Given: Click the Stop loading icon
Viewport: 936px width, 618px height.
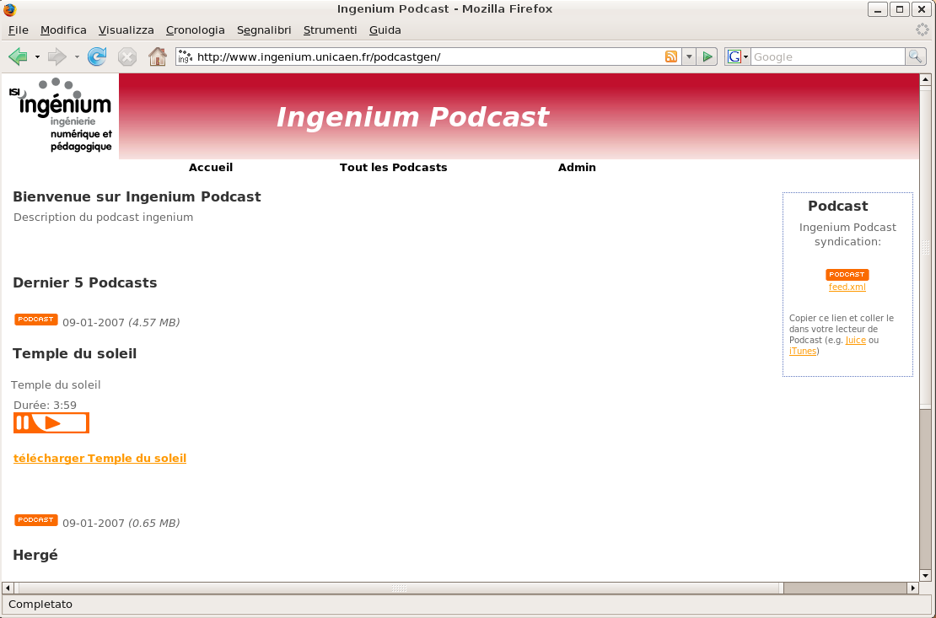Looking at the screenshot, I should (127, 56).
